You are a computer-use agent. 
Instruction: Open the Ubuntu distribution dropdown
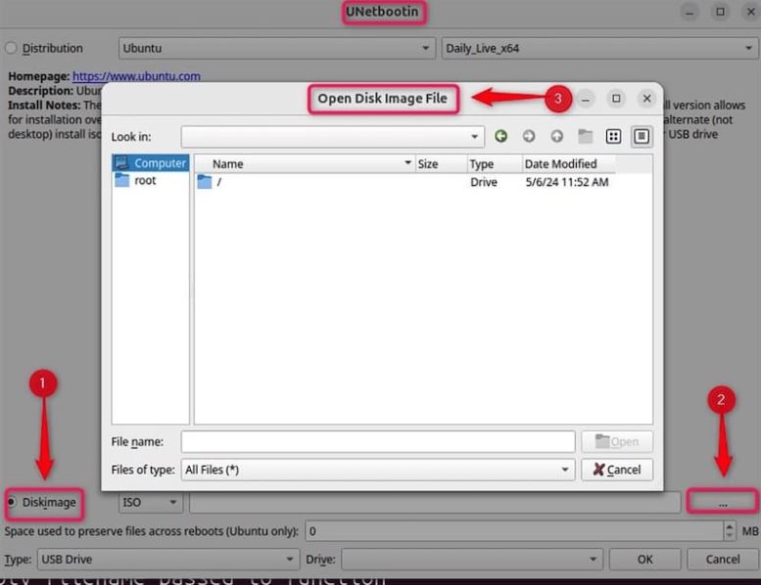click(276, 48)
